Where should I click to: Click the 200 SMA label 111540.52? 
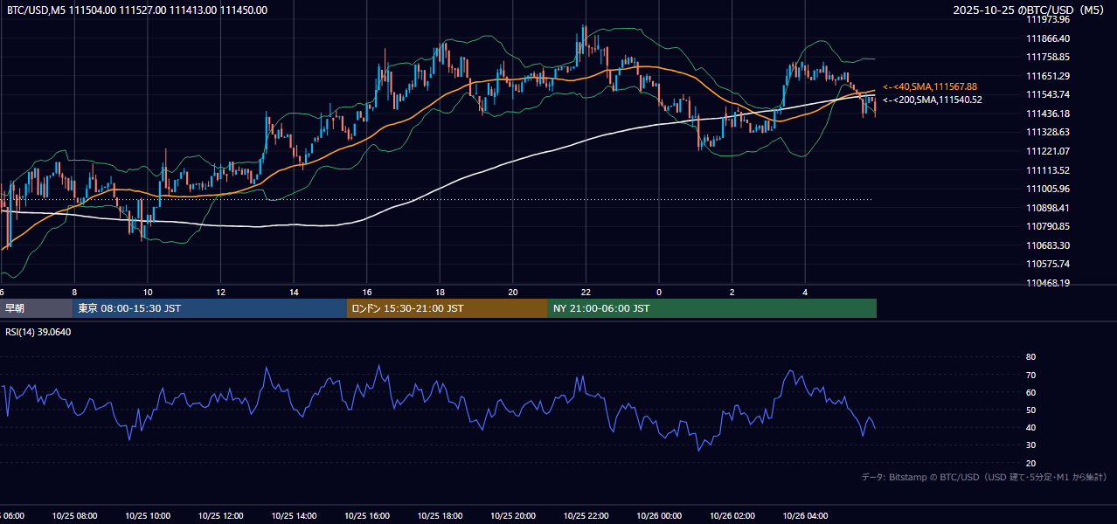pyautogui.click(x=932, y=100)
